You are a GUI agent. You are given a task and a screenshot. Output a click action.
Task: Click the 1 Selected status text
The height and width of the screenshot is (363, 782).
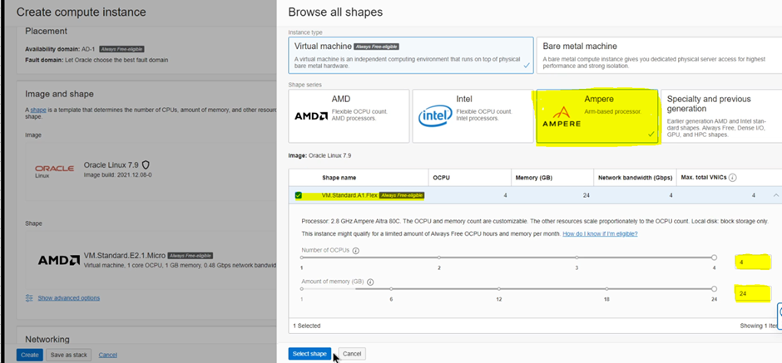coord(307,326)
